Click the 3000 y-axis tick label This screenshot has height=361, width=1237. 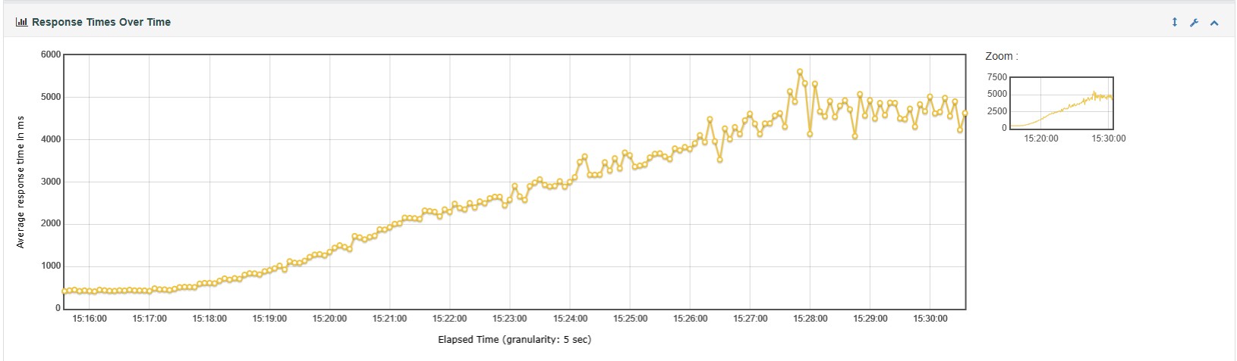(x=51, y=182)
